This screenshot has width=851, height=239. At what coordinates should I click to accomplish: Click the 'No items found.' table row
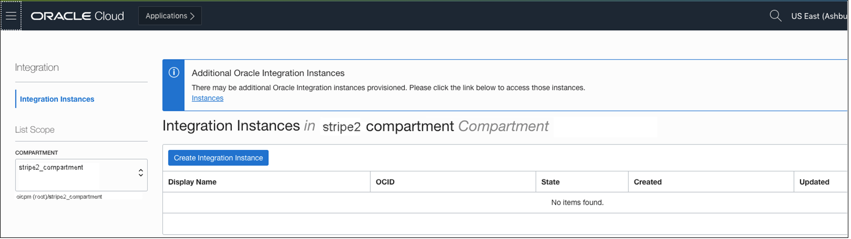[577, 203]
